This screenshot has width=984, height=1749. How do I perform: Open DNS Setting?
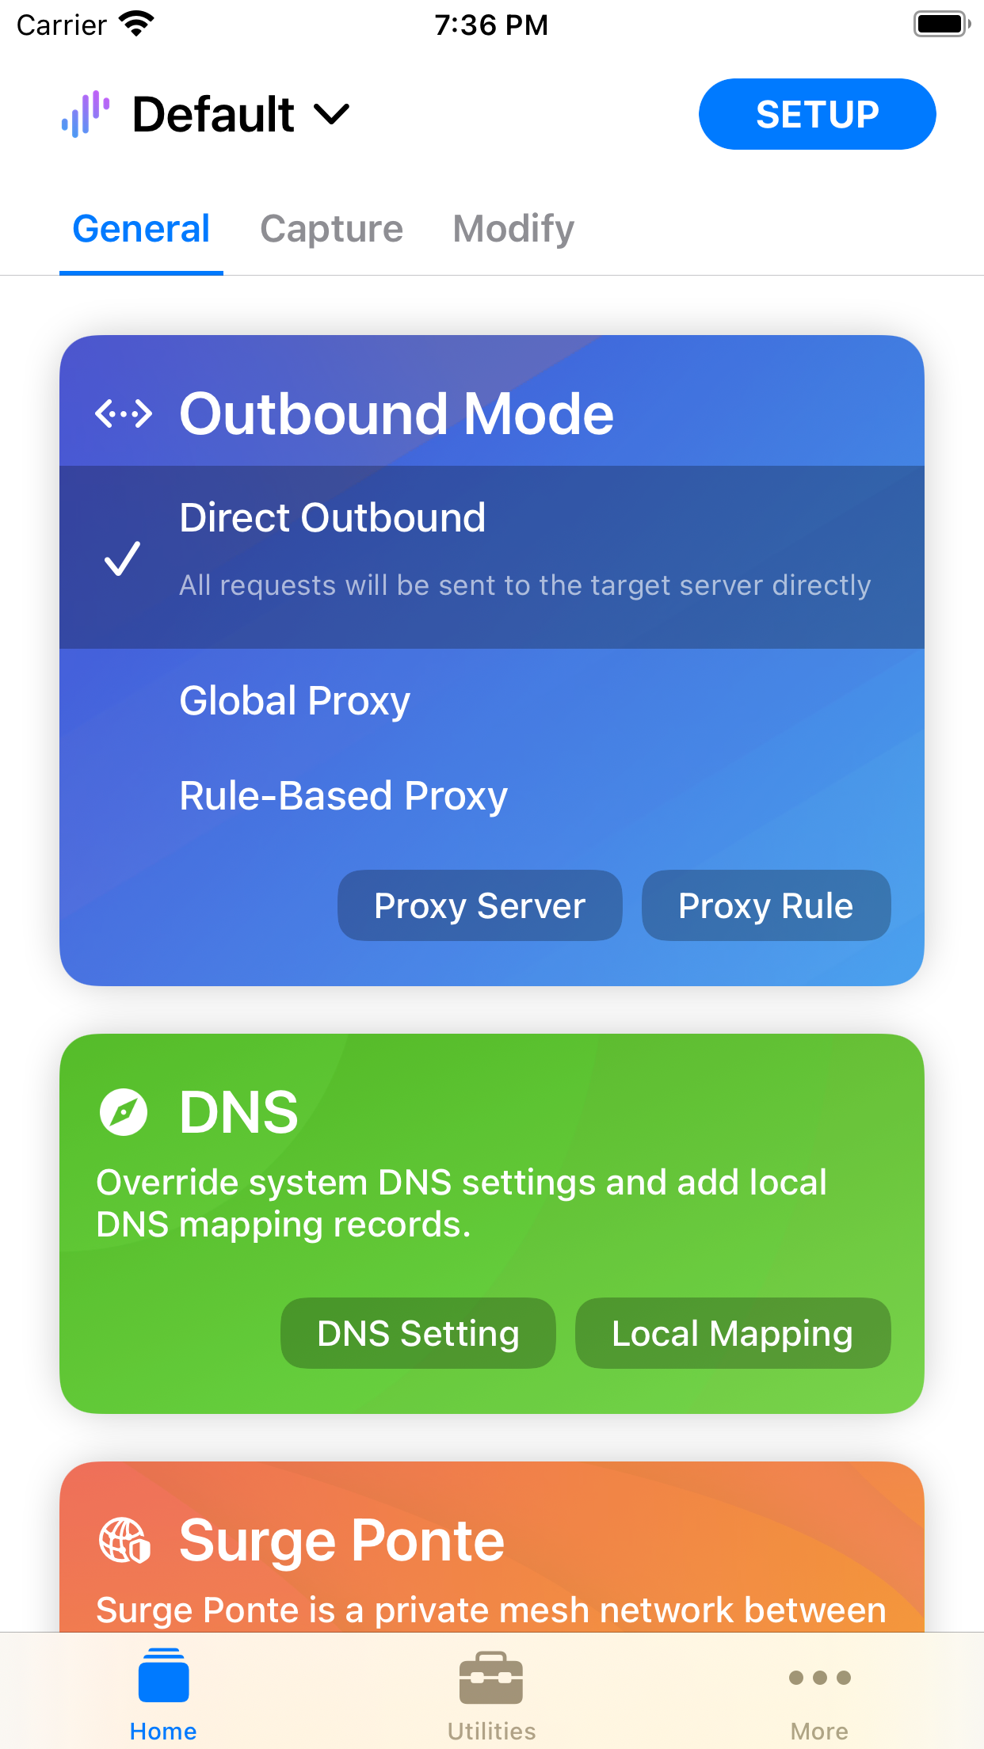pos(418,1333)
